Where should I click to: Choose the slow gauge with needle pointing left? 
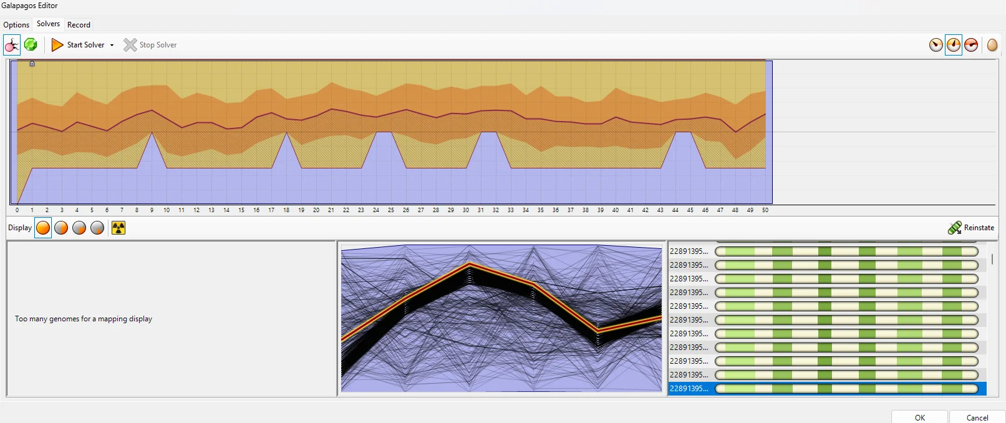[936, 45]
